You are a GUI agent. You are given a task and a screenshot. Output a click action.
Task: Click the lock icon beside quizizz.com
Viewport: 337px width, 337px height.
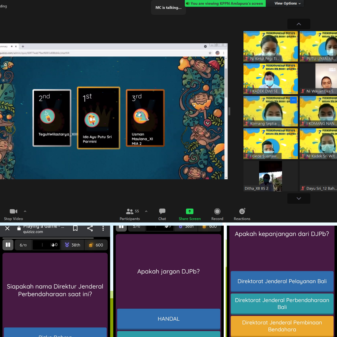pos(19,228)
